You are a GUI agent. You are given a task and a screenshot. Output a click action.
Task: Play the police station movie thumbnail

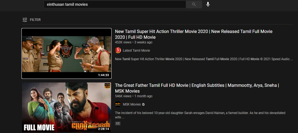67,53
